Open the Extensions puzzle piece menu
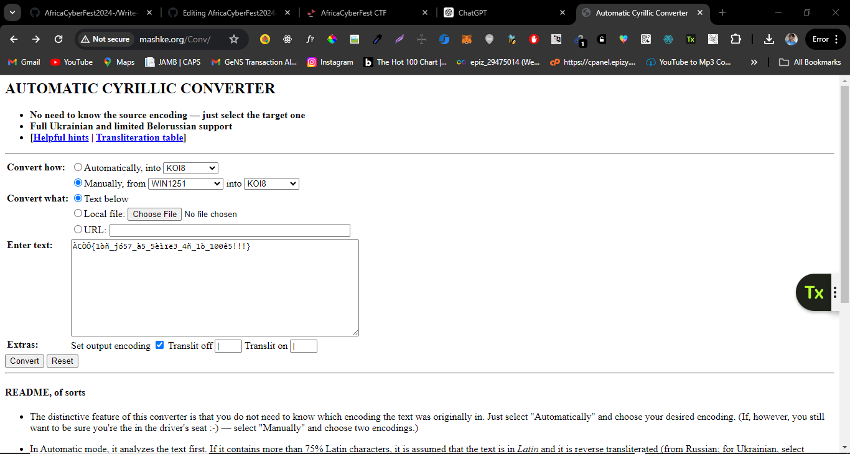 point(736,39)
